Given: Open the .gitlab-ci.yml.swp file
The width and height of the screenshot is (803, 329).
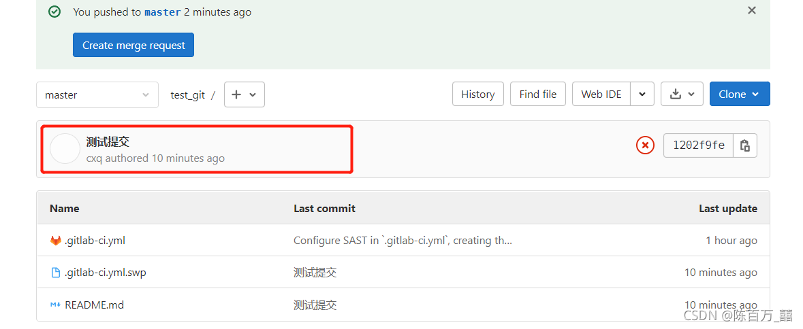Looking at the screenshot, I should (106, 273).
